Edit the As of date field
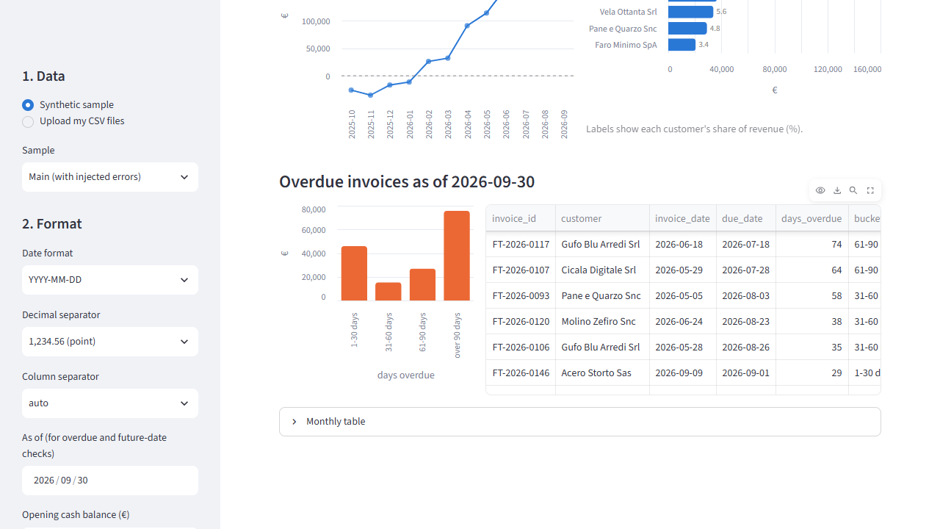The image size is (940, 529). tap(110, 481)
